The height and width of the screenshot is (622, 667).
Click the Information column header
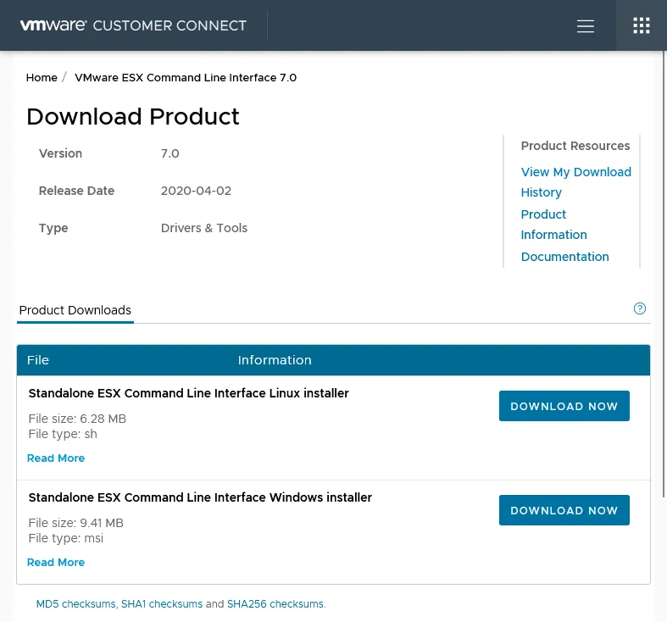(x=275, y=360)
